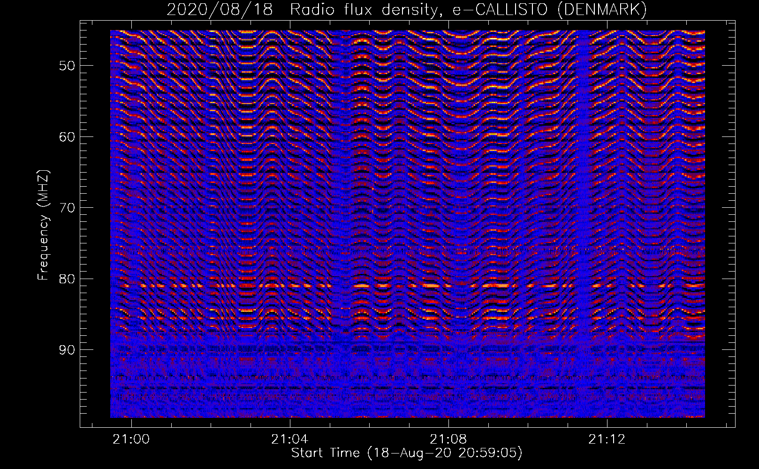This screenshot has width=759, height=469.
Task: Click the '80' frequency tick label
Action: (67, 279)
